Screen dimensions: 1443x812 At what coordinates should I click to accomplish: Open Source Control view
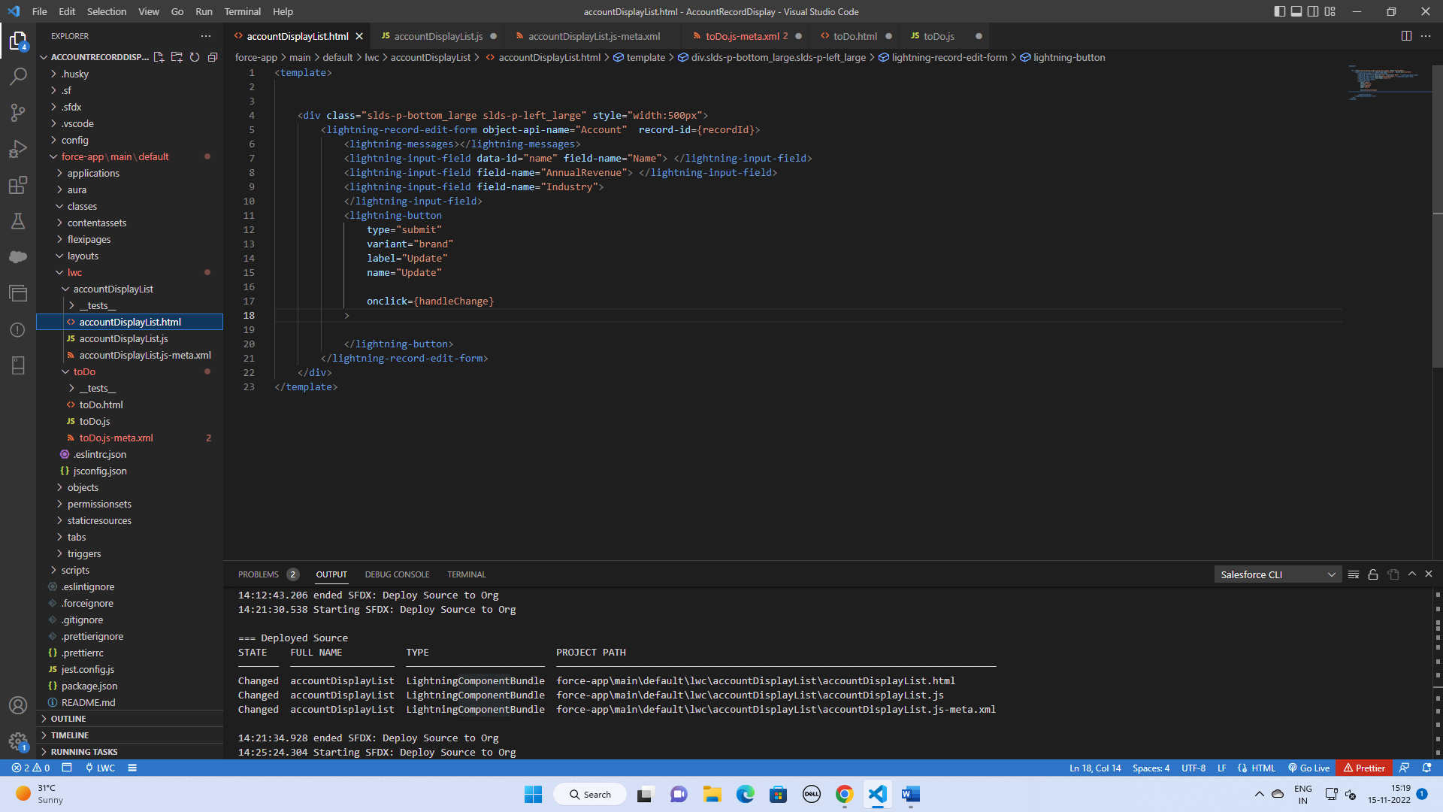point(18,113)
